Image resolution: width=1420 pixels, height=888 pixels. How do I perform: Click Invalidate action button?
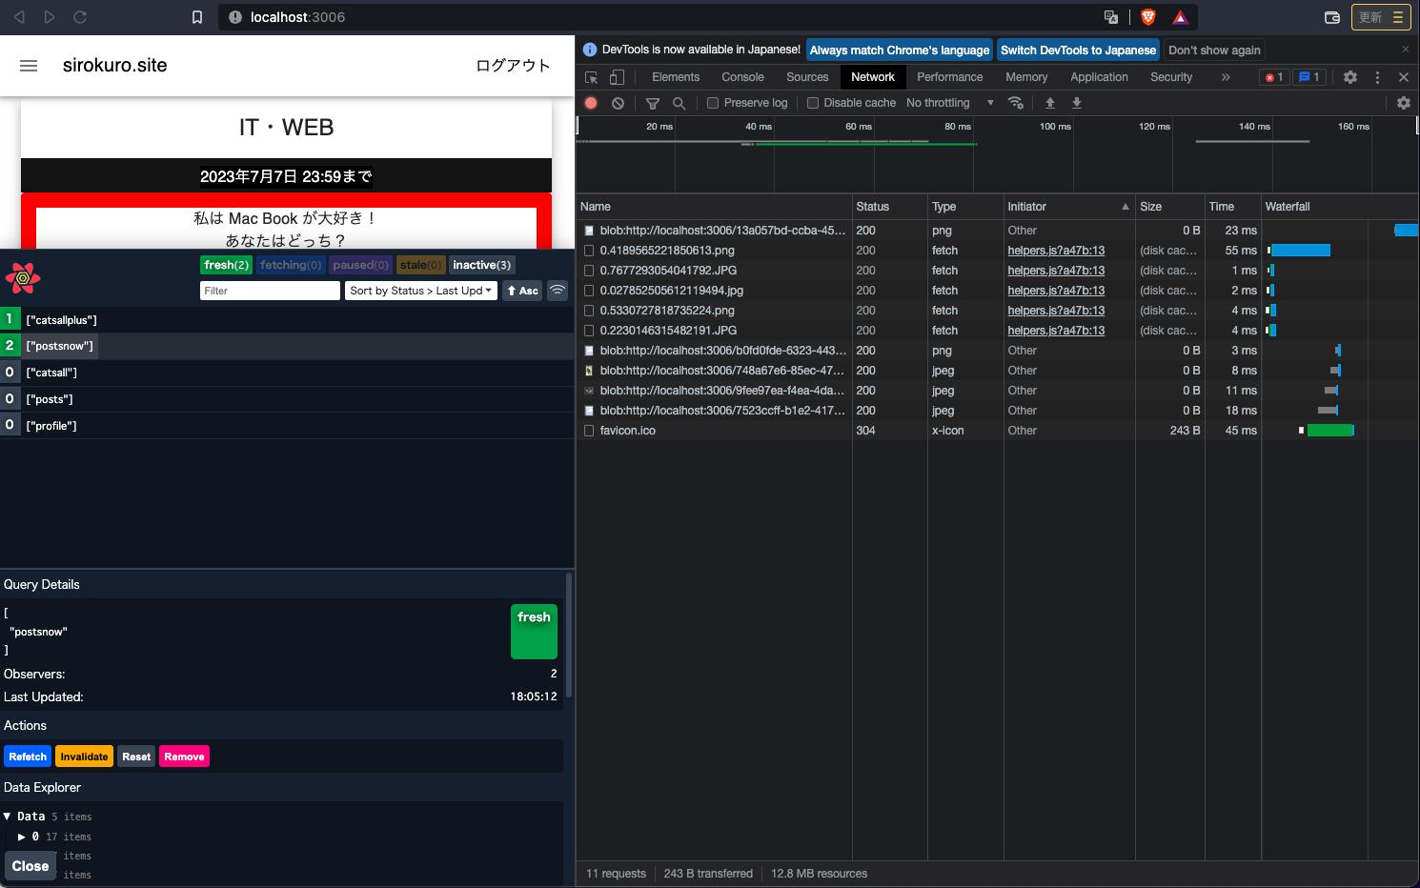[84, 757]
